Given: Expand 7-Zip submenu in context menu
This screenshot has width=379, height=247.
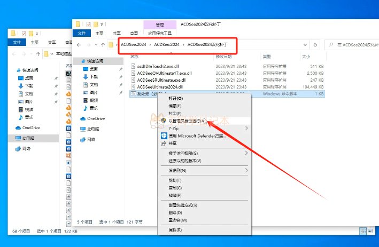Looking at the screenshot, I should point(205,129).
